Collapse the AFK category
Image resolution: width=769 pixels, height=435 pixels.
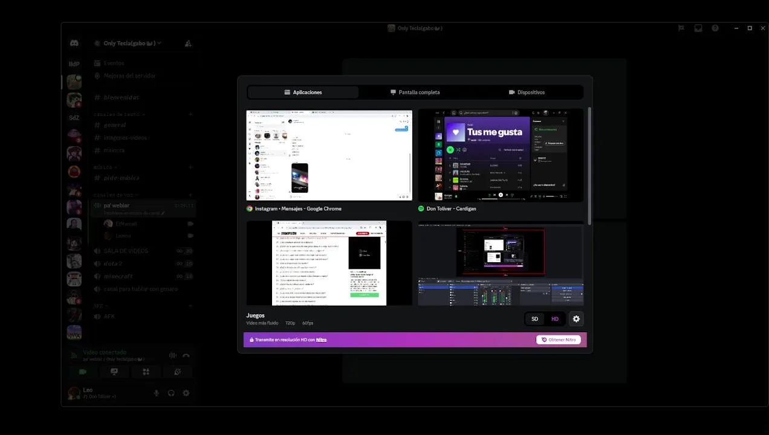coord(100,306)
